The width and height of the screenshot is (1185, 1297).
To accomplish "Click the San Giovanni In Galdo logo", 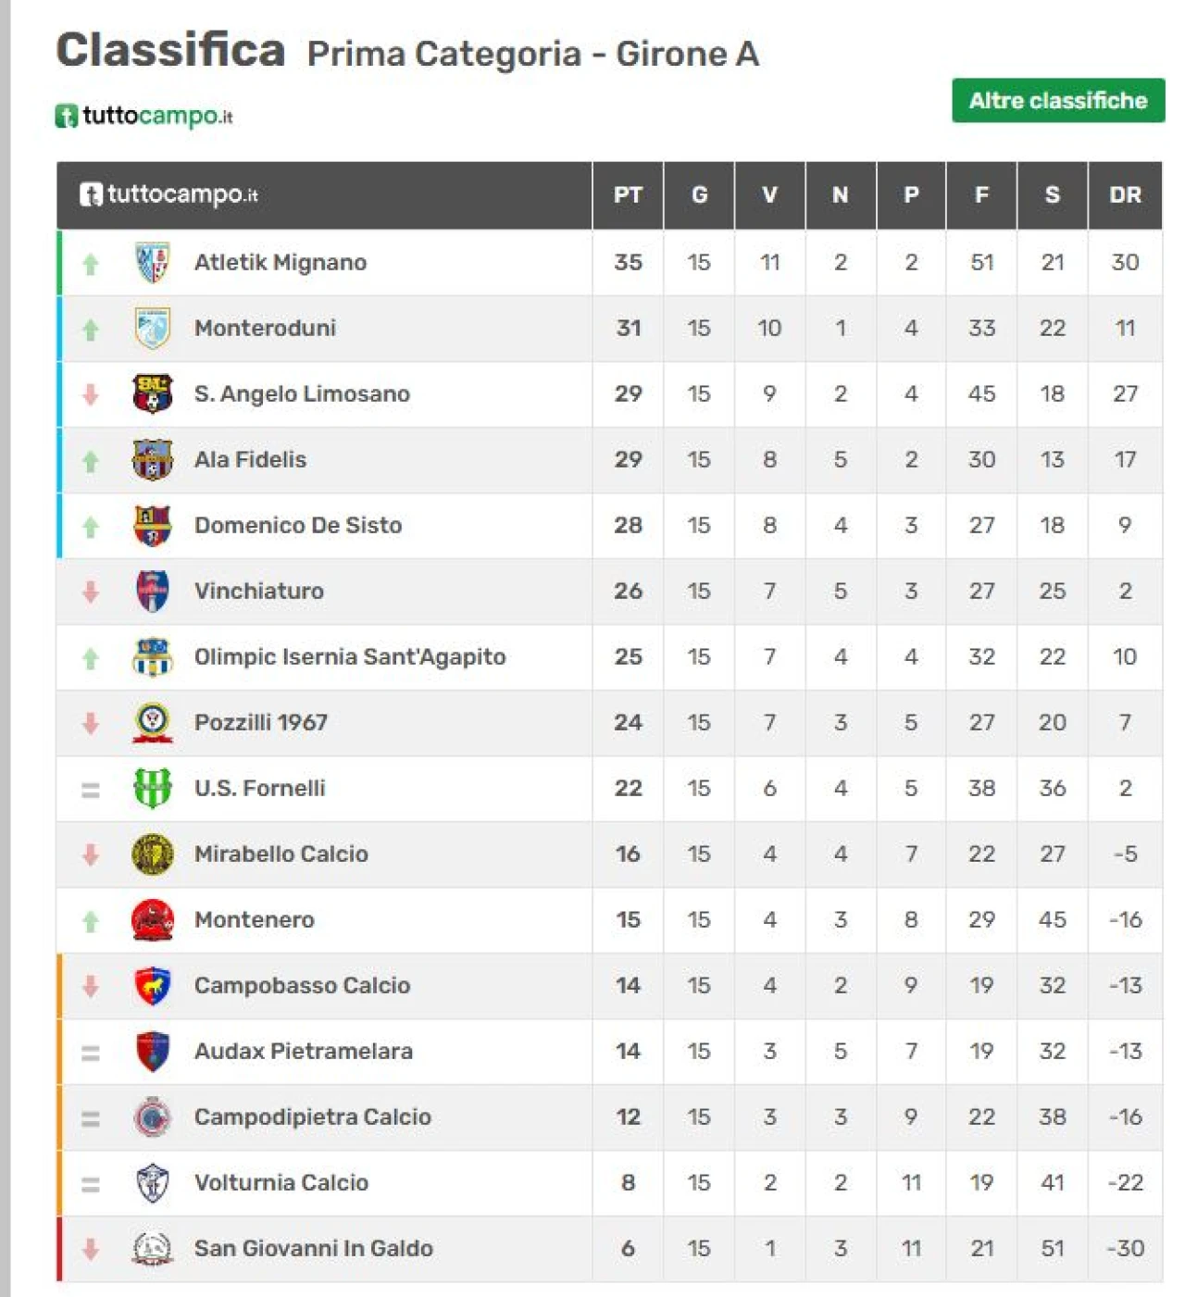I will [x=153, y=1249].
